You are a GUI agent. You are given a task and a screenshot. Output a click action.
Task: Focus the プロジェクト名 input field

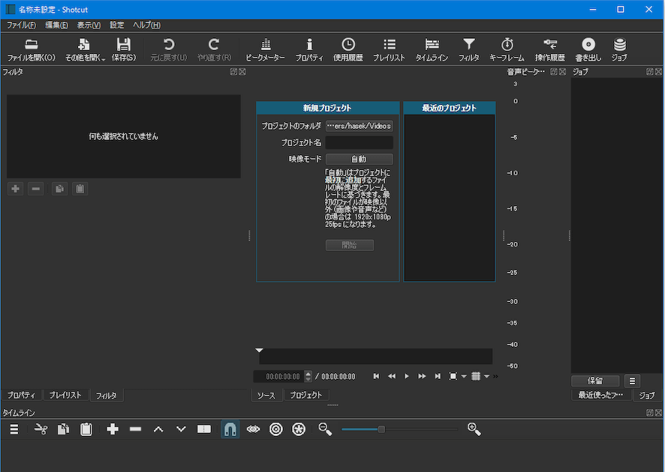pos(360,142)
